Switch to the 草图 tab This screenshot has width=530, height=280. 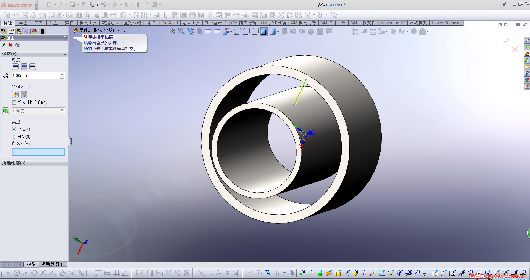(23, 23)
